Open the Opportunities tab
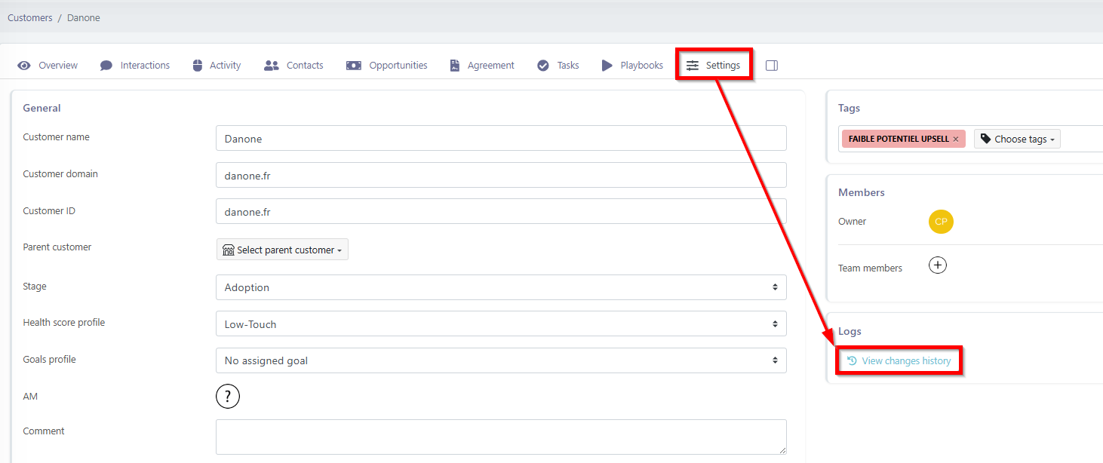This screenshot has height=463, width=1103. click(387, 66)
